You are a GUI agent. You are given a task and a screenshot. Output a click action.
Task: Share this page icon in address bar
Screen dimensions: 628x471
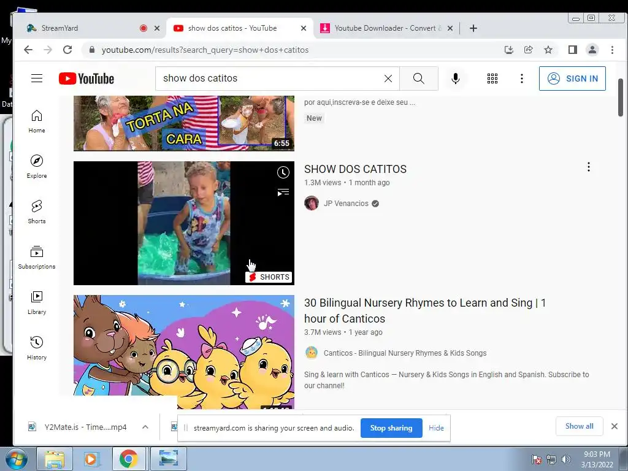[528, 50]
